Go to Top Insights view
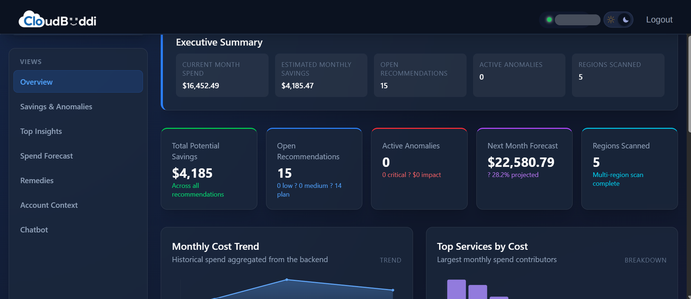 tap(78, 131)
